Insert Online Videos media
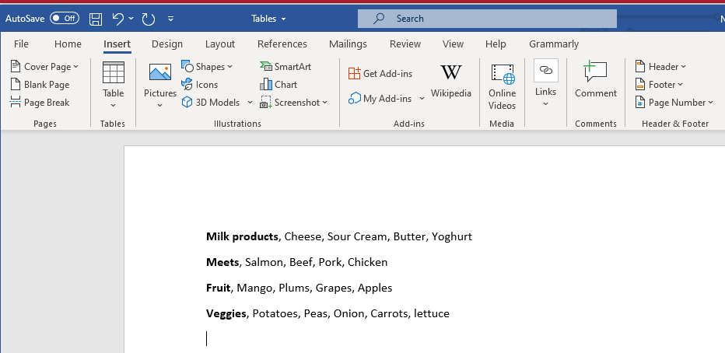The width and height of the screenshot is (725, 353). 503,86
